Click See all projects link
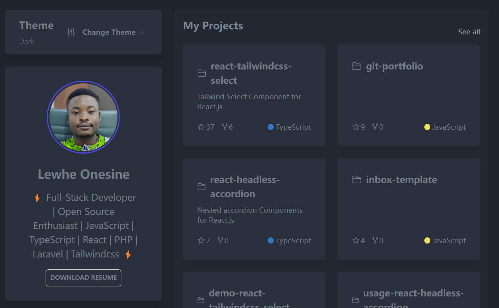This screenshot has height=308, width=499. pyautogui.click(x=469, y=32)
